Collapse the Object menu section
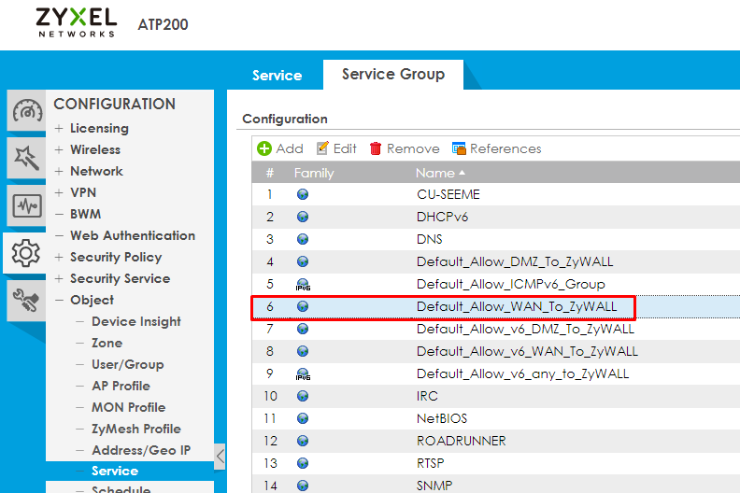The image size is (740, 493). 59,300
